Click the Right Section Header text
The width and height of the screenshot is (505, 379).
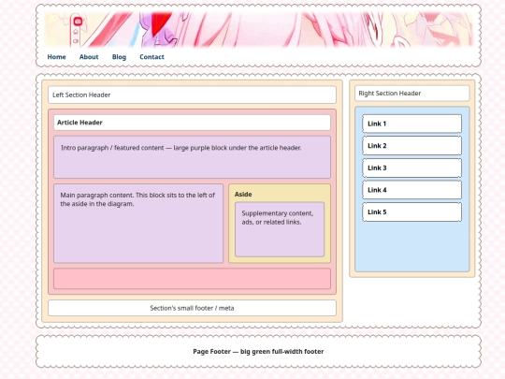point(390,94)
